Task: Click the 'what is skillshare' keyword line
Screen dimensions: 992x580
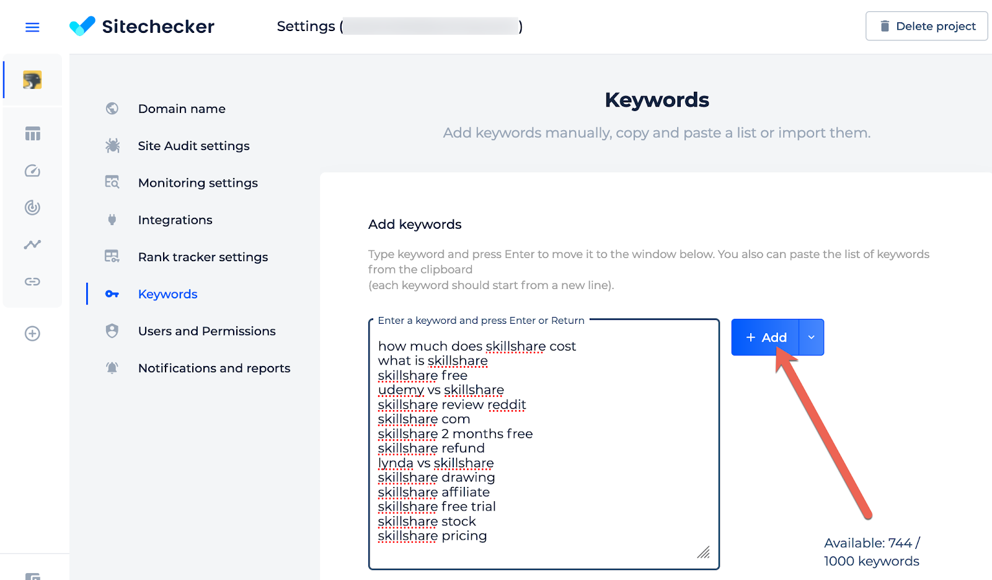Action: 433,361
